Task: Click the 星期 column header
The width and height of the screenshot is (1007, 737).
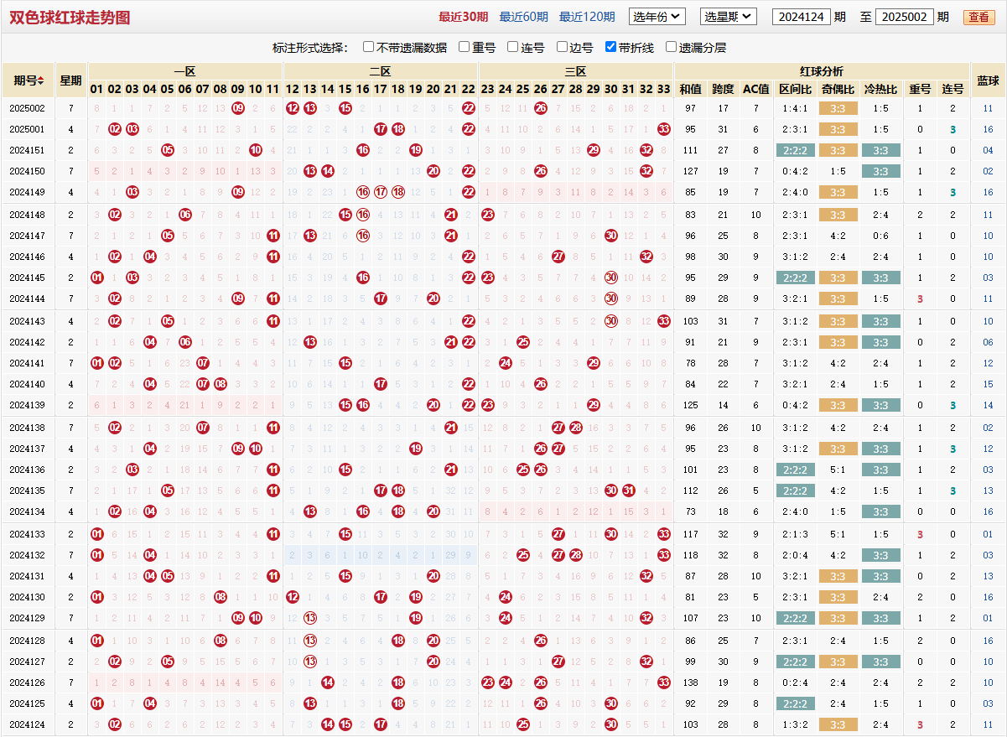Action: tap(70, 80)
